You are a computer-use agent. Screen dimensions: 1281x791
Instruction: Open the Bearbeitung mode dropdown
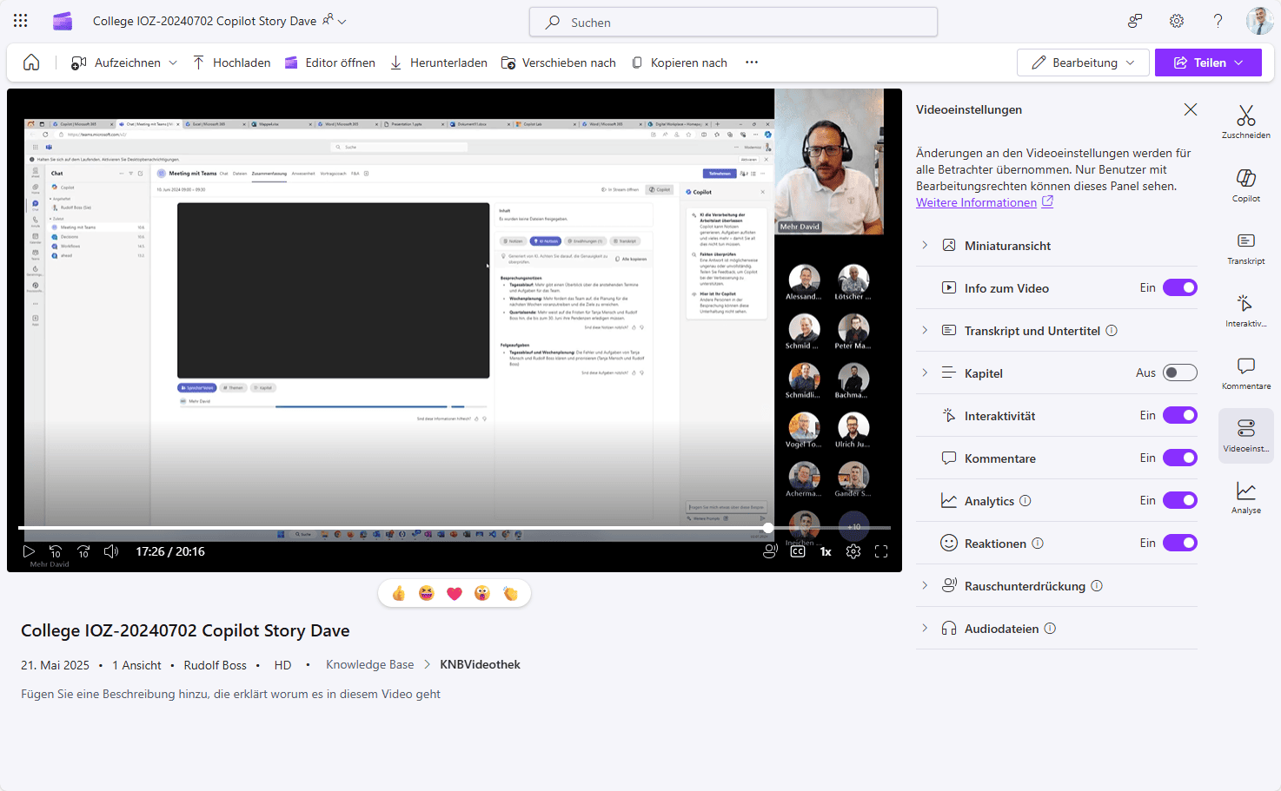(x=1083, y=63)
